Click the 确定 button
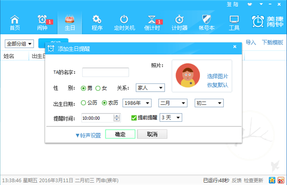The image size is (287, 185). tap(120, 134)
